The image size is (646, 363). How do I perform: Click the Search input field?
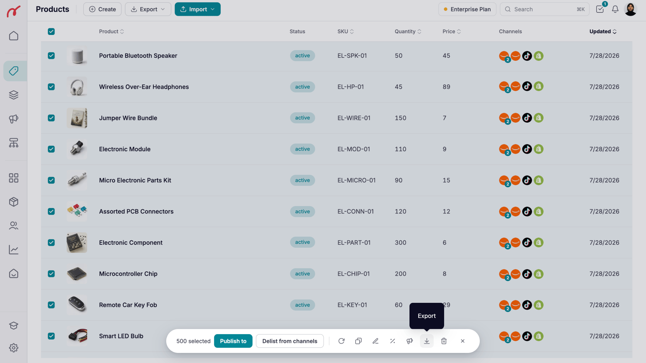click(x=545, y=9)
